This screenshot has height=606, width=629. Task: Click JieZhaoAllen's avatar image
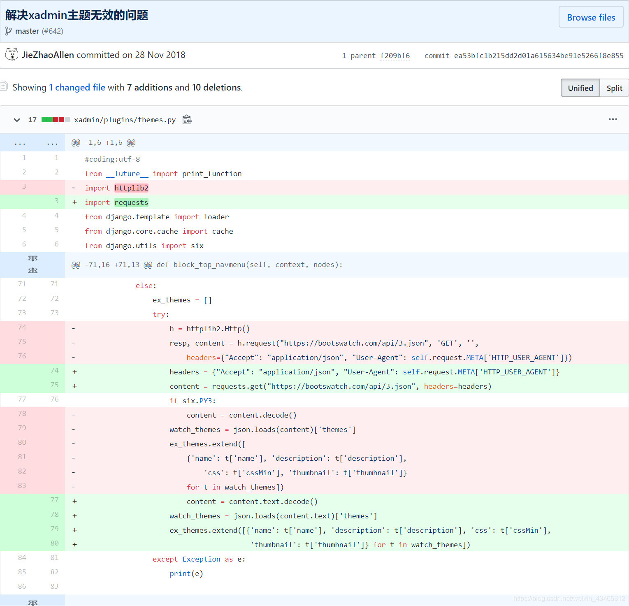[12, 54]
